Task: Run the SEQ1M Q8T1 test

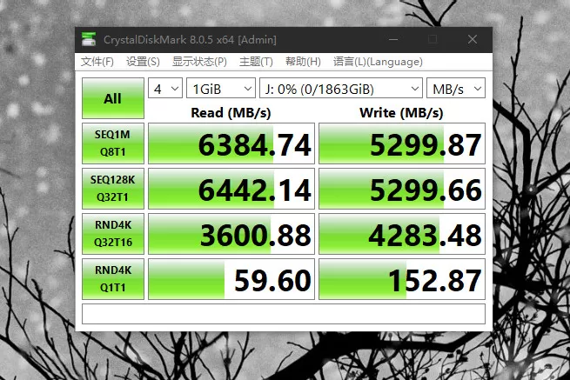Action: click(x=113, y=144)
